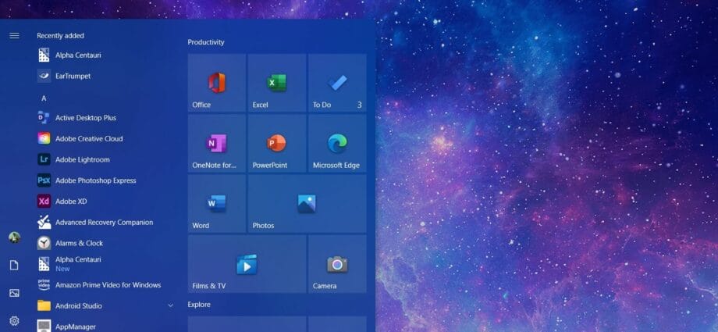Launch the Word tile
This screenshot has height=332, width=718.
[x=217, y=204]
